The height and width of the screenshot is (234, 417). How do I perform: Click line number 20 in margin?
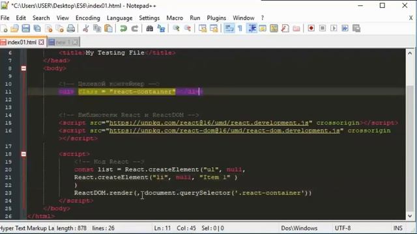8,170
